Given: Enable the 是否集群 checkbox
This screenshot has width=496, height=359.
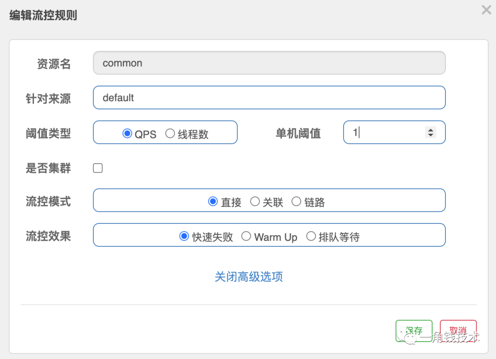Looking at the screenshot, I should pos(98,168).
